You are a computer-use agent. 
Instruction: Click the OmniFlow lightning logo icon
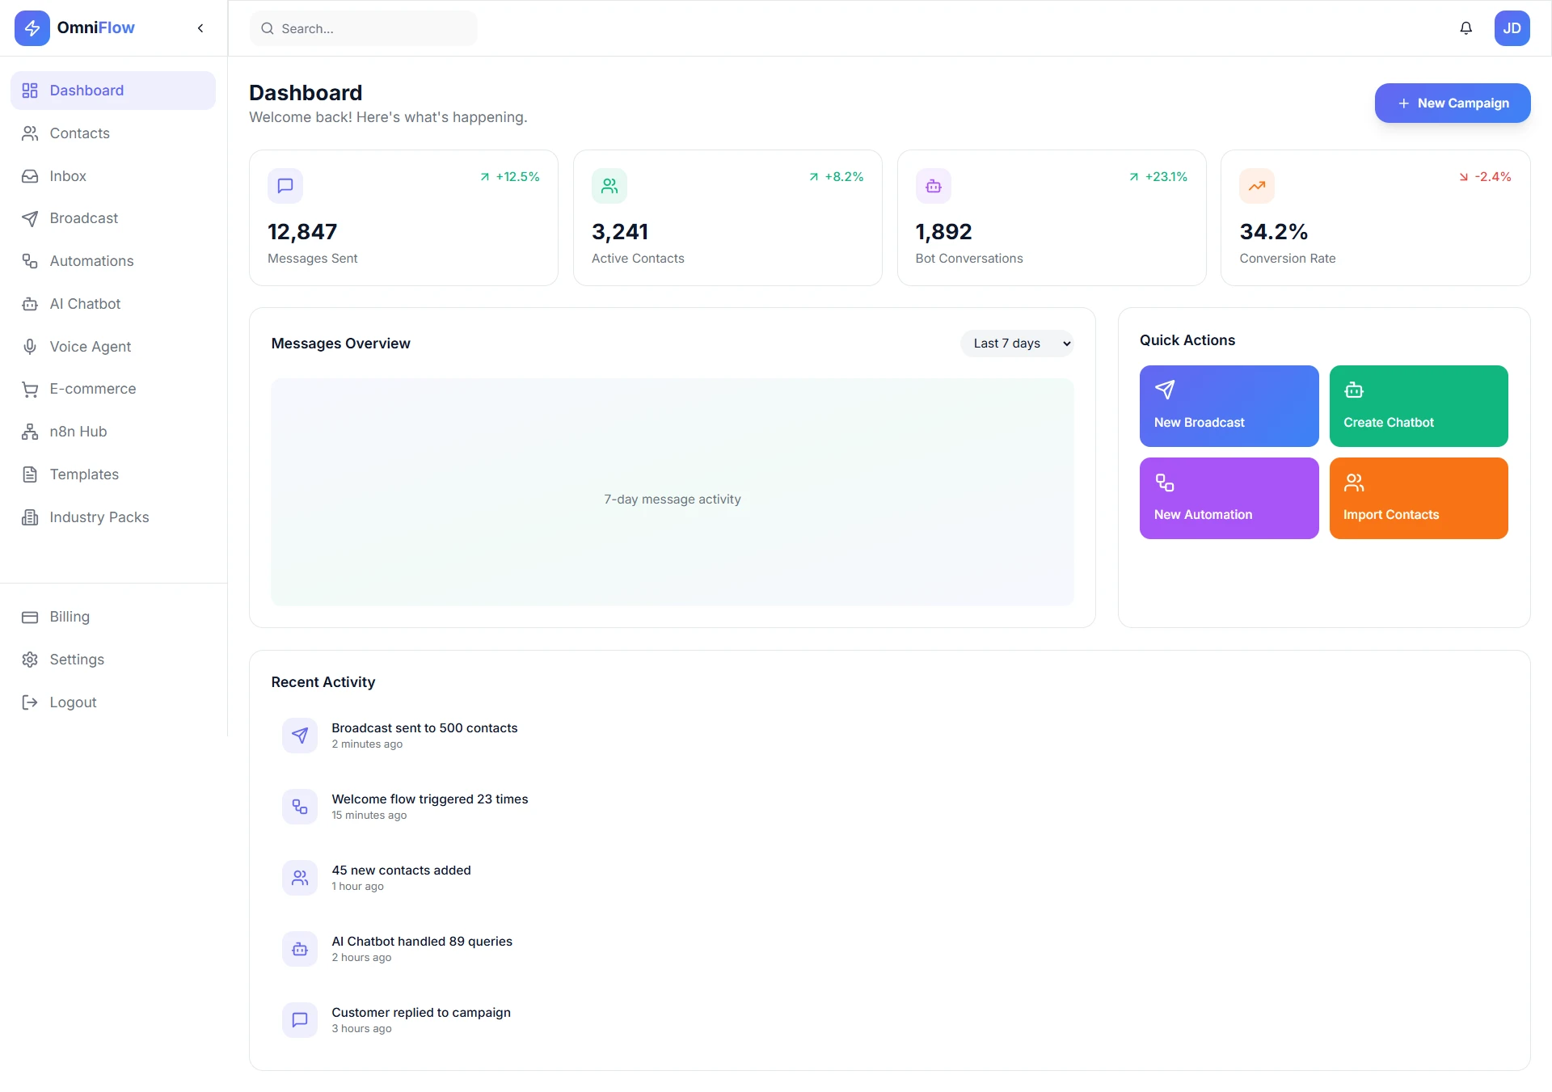32,28
